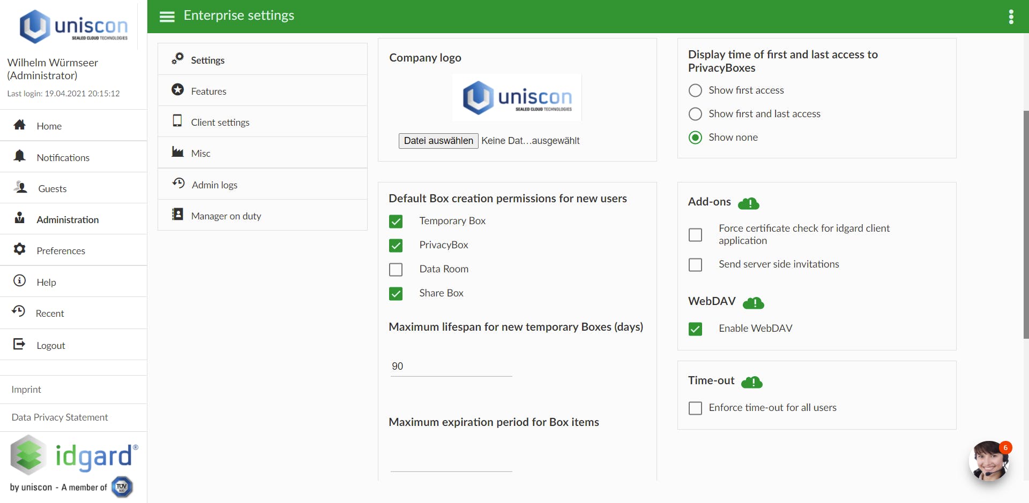1029x503 pixels.
Task: Click the page vertical scrollbar
Action: (1026, 225)
